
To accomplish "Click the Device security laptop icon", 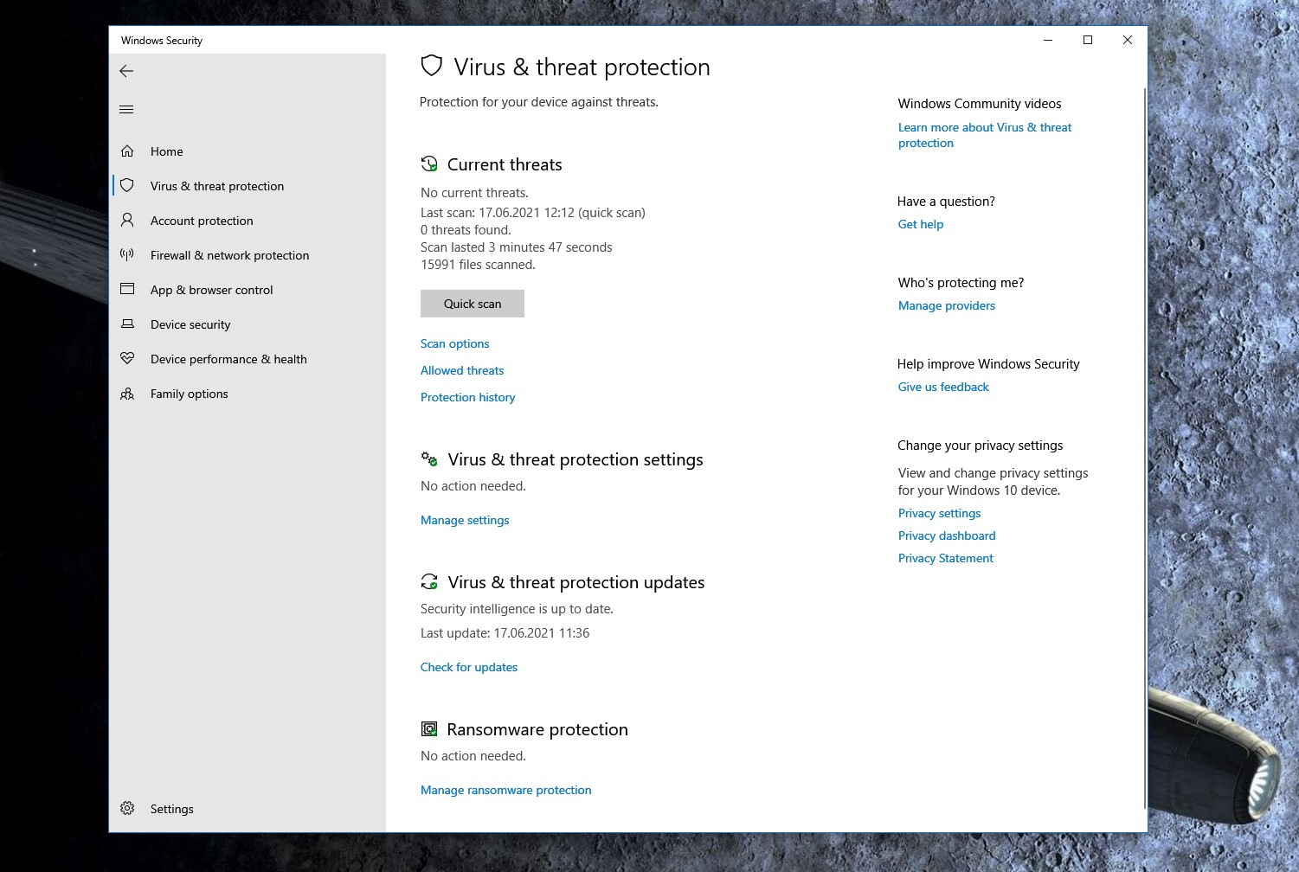I will (x=127, y=324).
